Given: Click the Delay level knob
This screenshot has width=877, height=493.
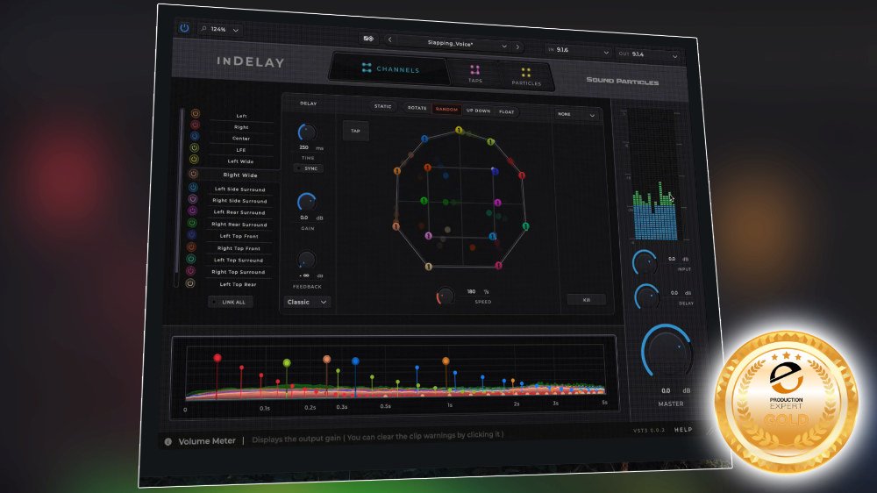Looking at the screenshot, I should 647,297.
